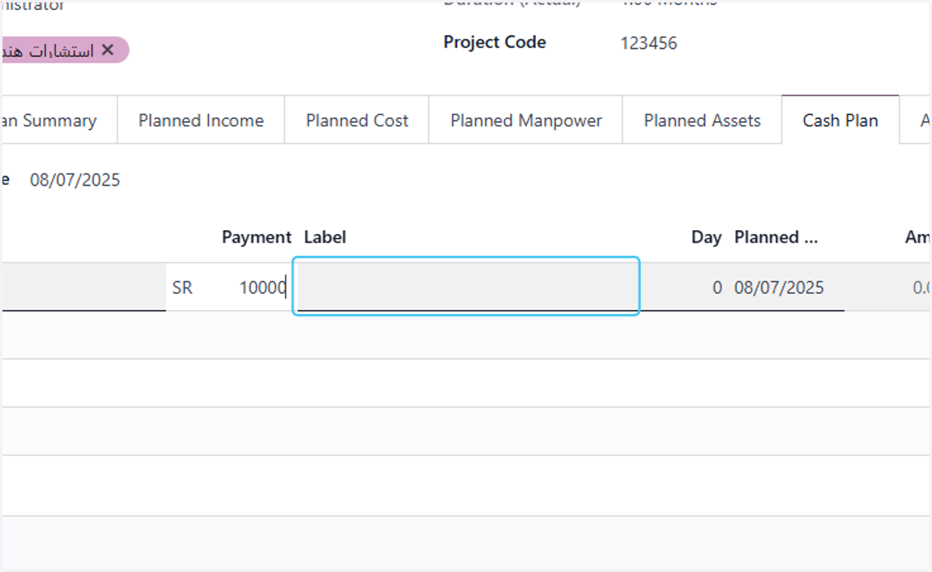The height and width of the screenshot is (572, 932).
Task: Click into the empty Label input field
Action: coord(466,287)
